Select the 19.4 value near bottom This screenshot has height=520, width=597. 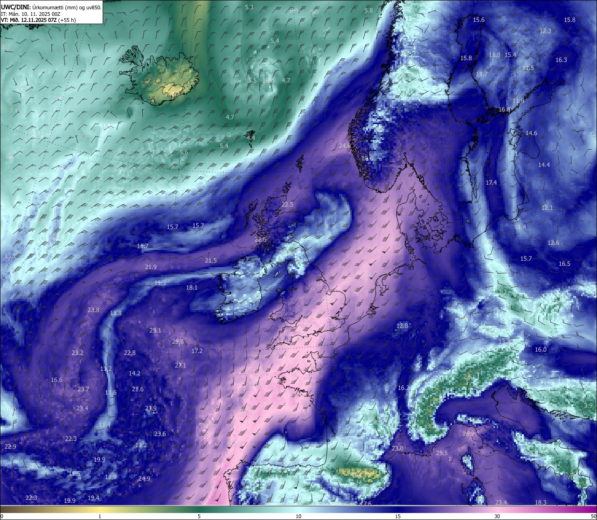(93, 498)
